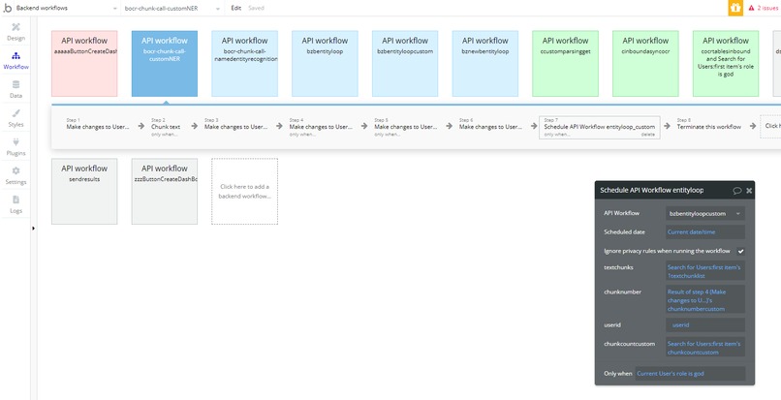Edit the textchunks expression field
Viewport: 781px width, 400px height.
tap(705, 271)
